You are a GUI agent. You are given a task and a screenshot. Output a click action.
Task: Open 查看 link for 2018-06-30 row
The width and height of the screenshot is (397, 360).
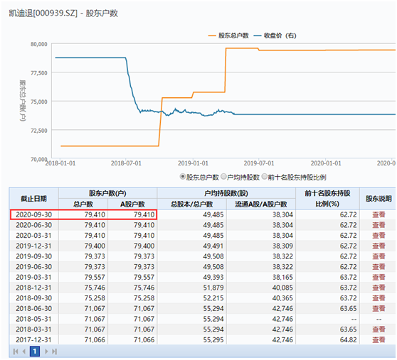coord(379,308)
